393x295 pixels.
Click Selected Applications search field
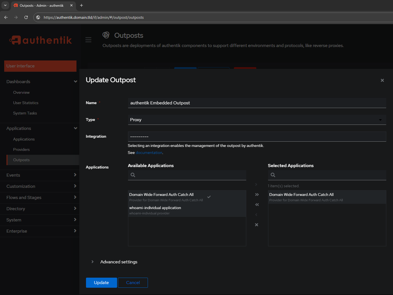[327, 175]
